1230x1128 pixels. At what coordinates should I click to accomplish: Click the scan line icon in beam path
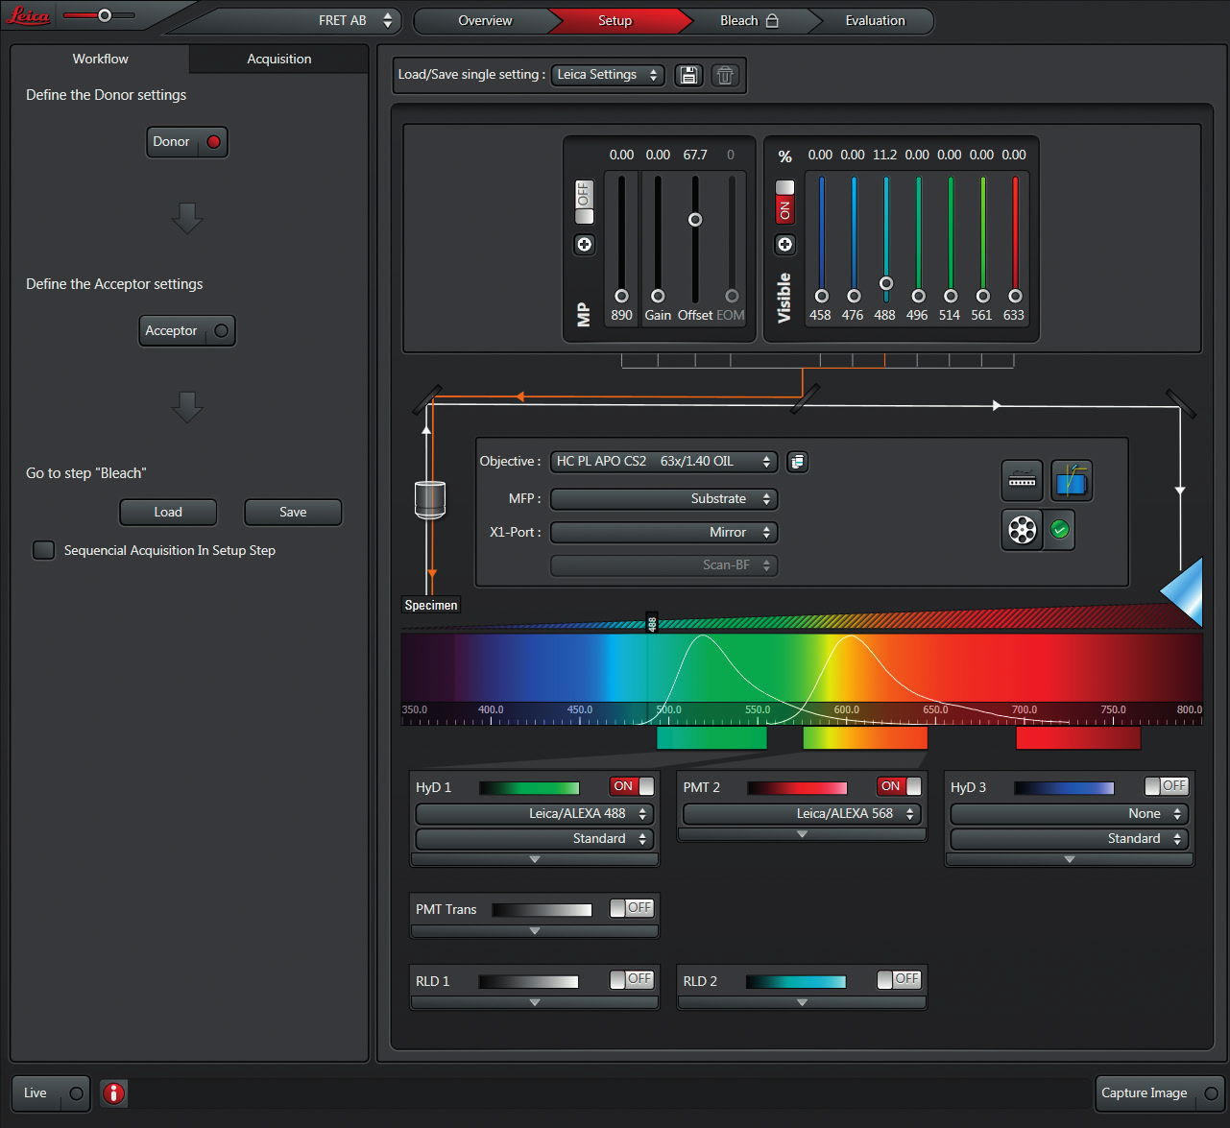click(x=1022, y=480)
